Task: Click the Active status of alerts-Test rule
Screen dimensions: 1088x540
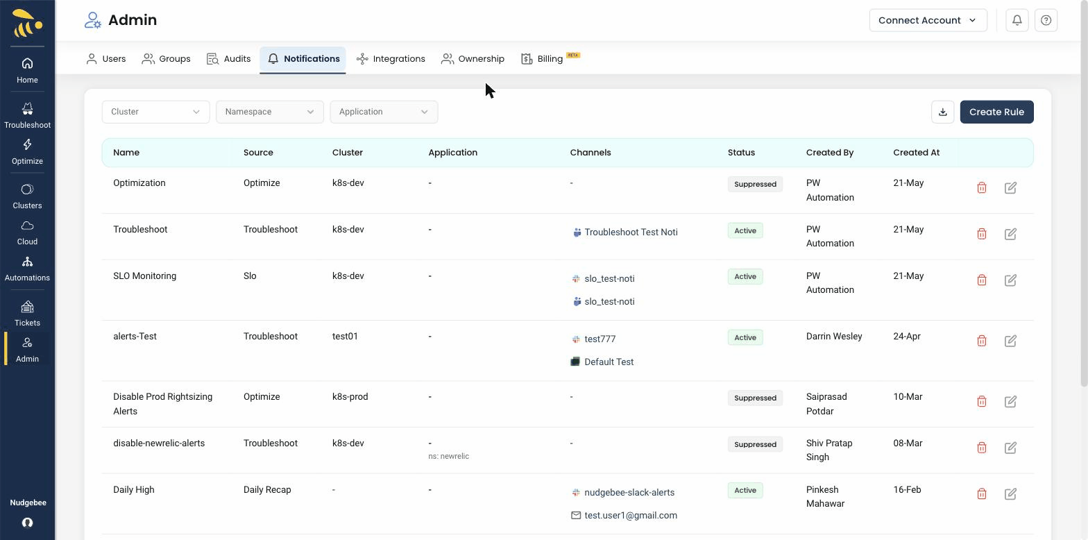Action: click(745, 337)
